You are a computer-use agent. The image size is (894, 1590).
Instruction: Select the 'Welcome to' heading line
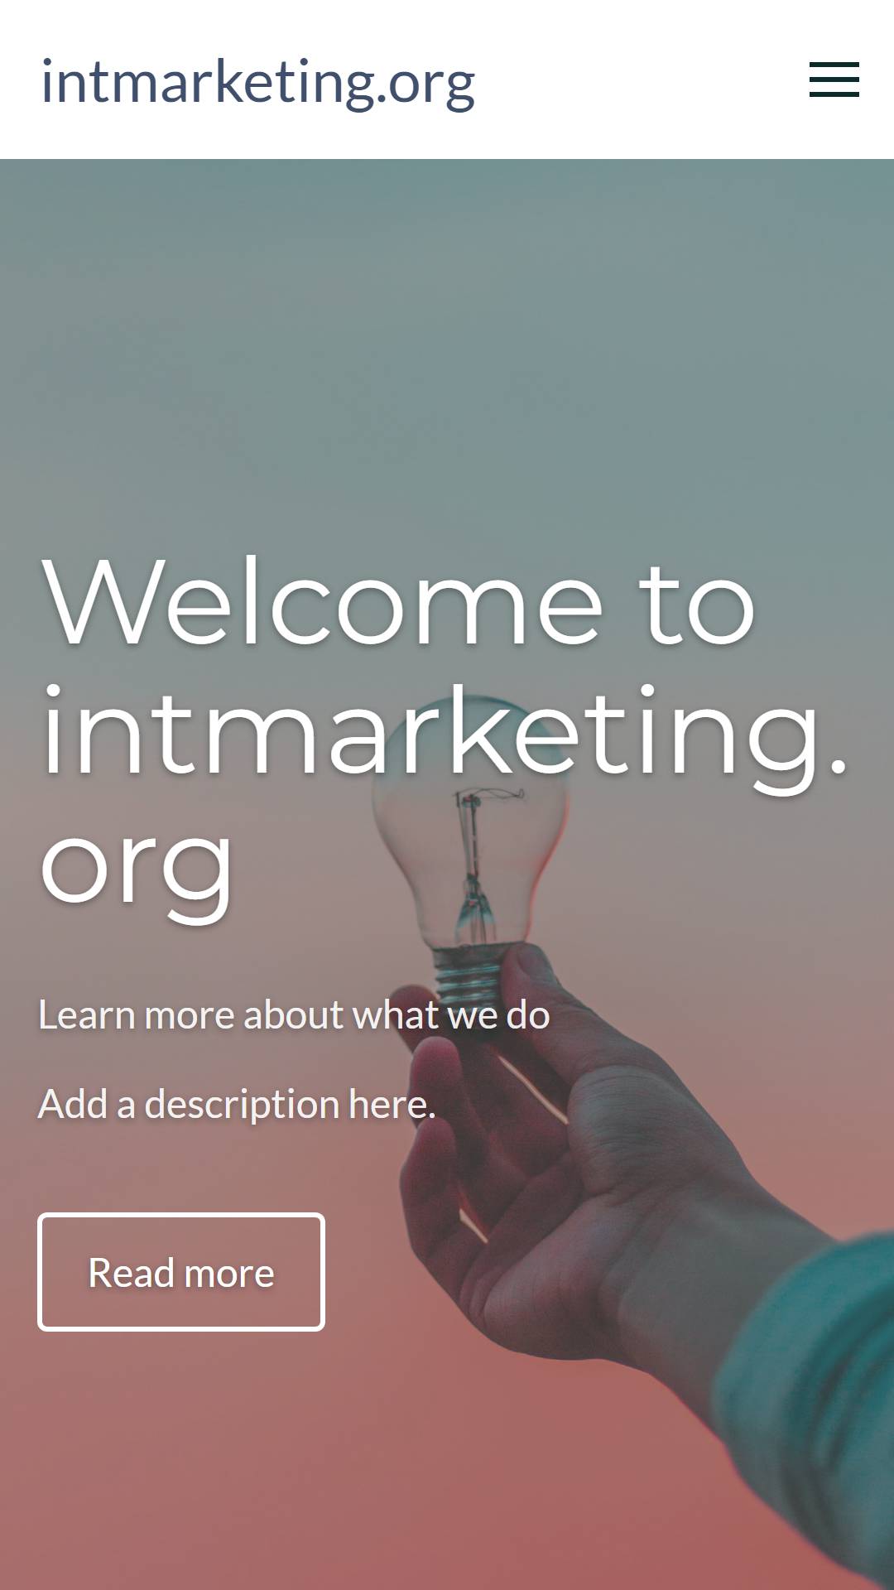point(398,602)
